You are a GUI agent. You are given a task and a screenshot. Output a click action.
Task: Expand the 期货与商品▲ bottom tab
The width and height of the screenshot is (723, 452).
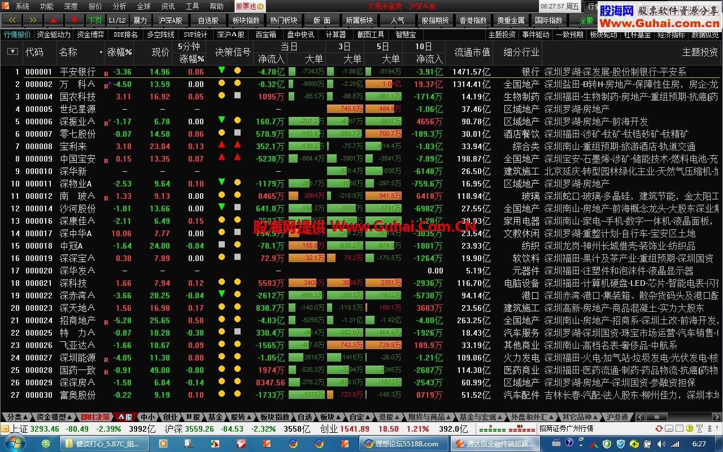coord(429,417)
